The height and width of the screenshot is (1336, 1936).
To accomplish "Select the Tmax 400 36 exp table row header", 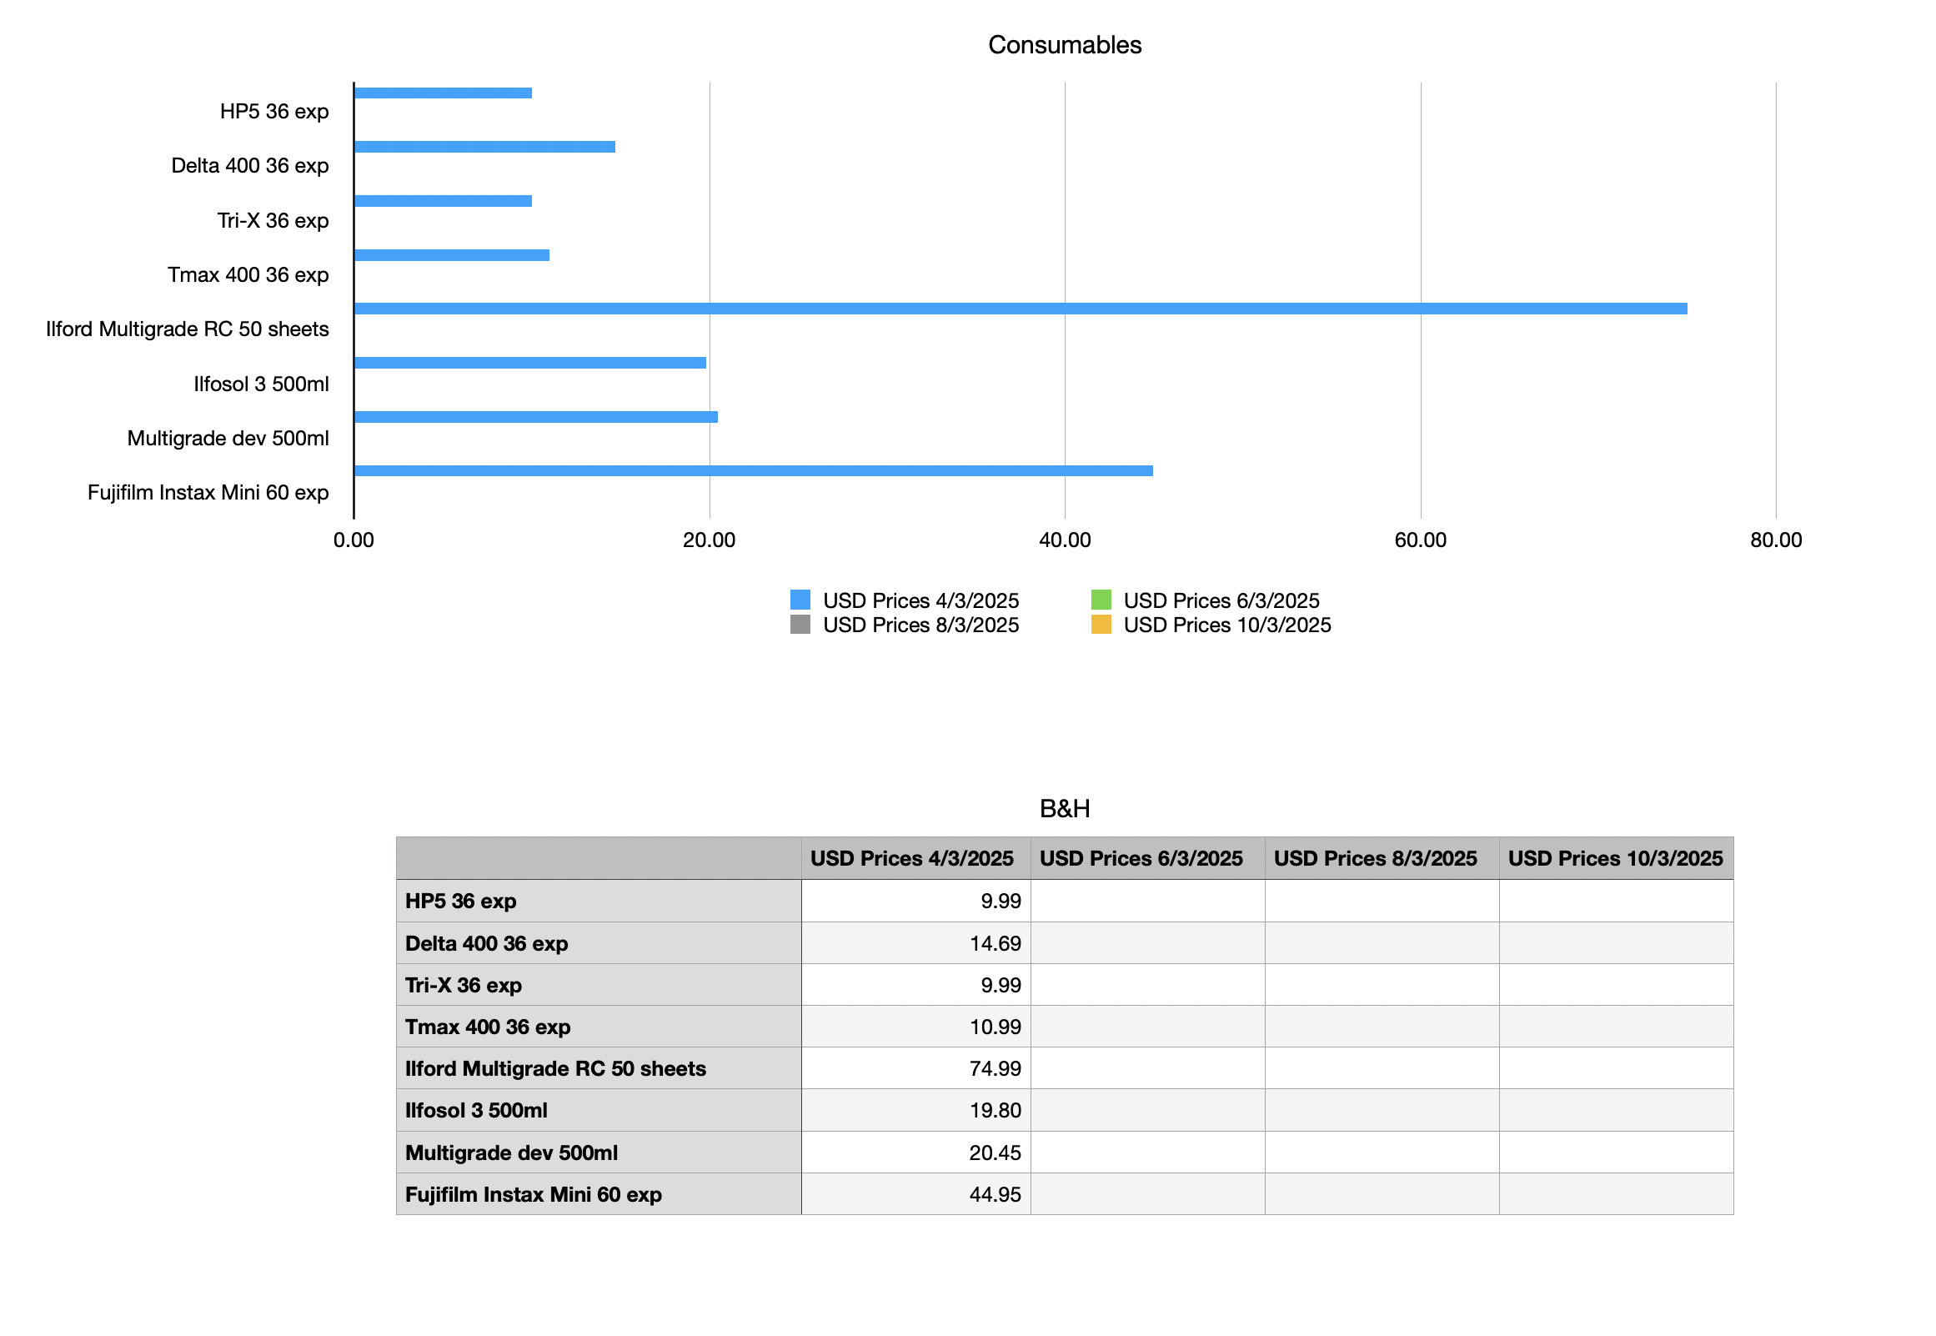I will pos(599,1027).
